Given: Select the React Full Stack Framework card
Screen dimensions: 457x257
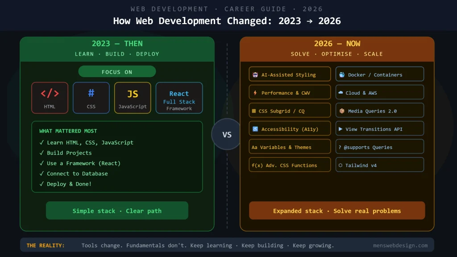Looking at the screenshot, I should (x=179, y=98).
